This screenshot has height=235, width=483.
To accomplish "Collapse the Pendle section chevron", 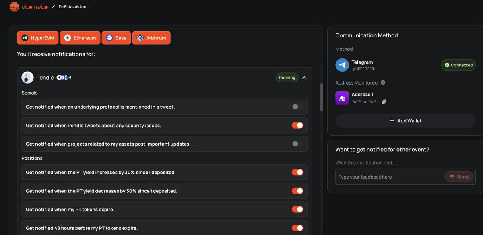I will tap(304, 78).
